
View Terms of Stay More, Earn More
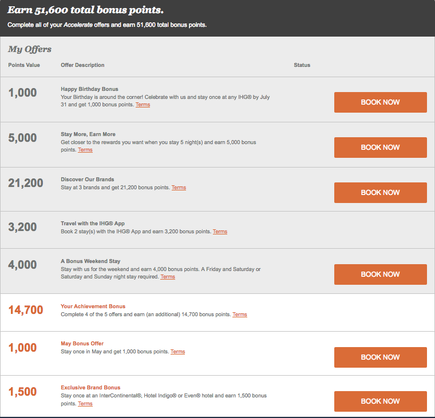[85, 150]
